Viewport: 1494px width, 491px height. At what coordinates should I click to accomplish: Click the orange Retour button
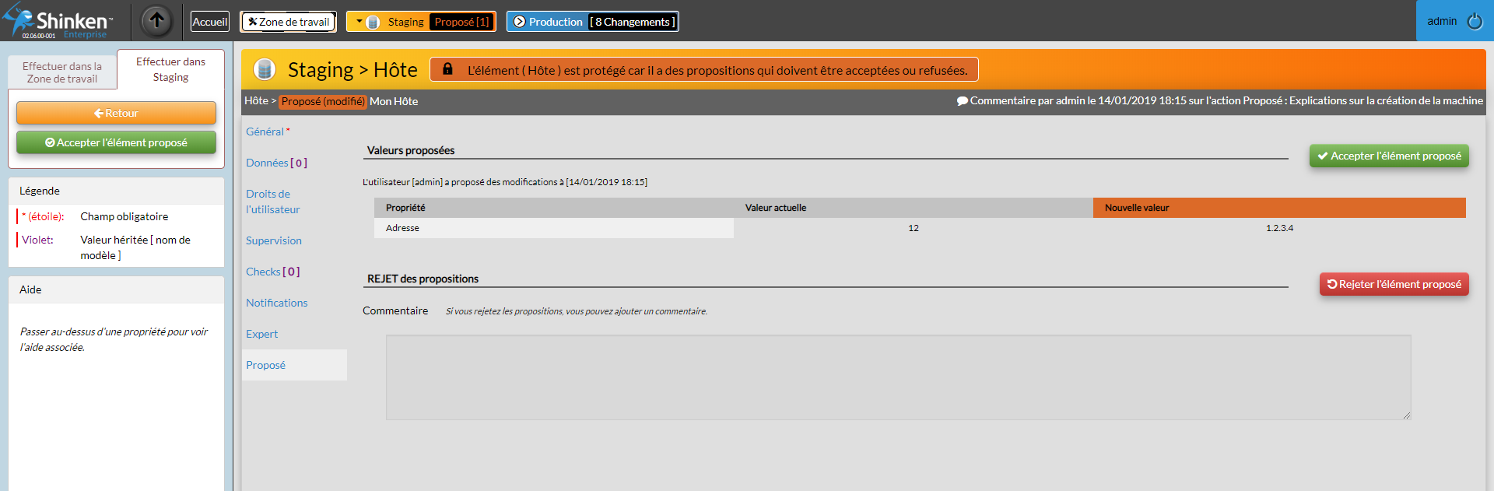116,113
